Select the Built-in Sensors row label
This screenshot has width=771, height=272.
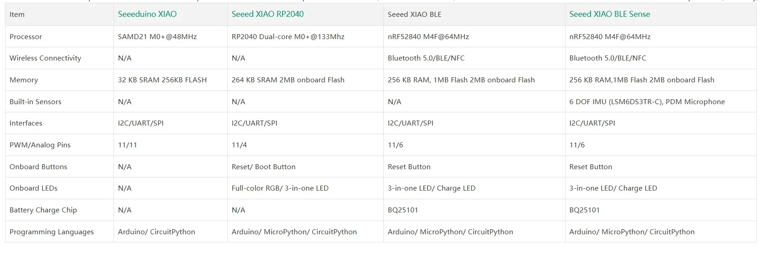click(x=35, y=102)
